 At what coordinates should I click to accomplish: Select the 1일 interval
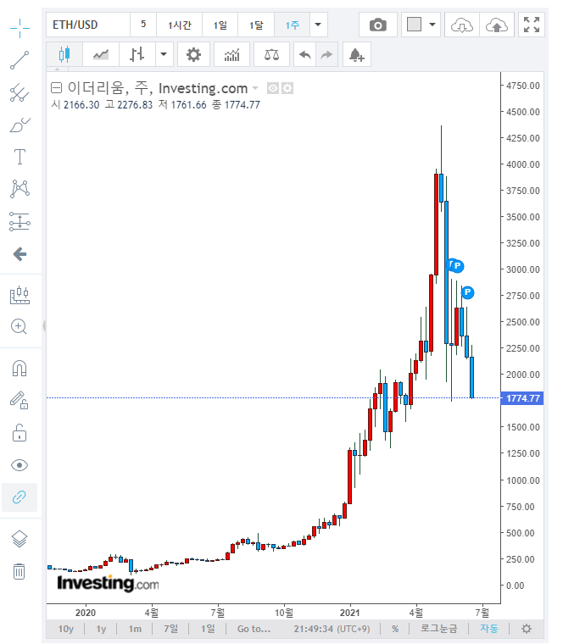coord(220,25)
